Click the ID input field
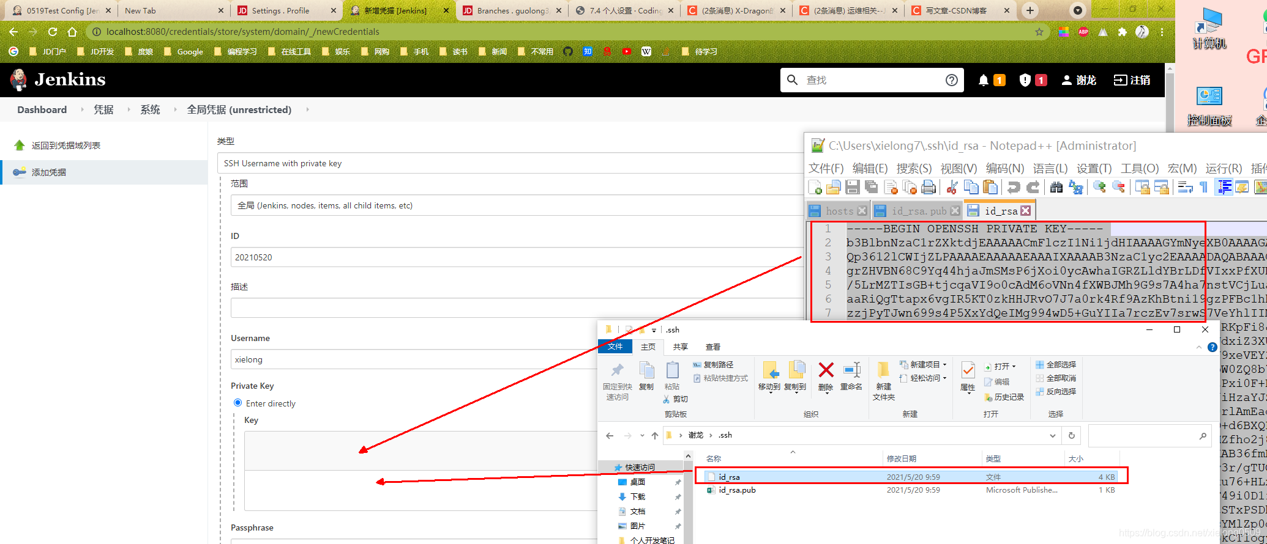 tap(517, 257)
